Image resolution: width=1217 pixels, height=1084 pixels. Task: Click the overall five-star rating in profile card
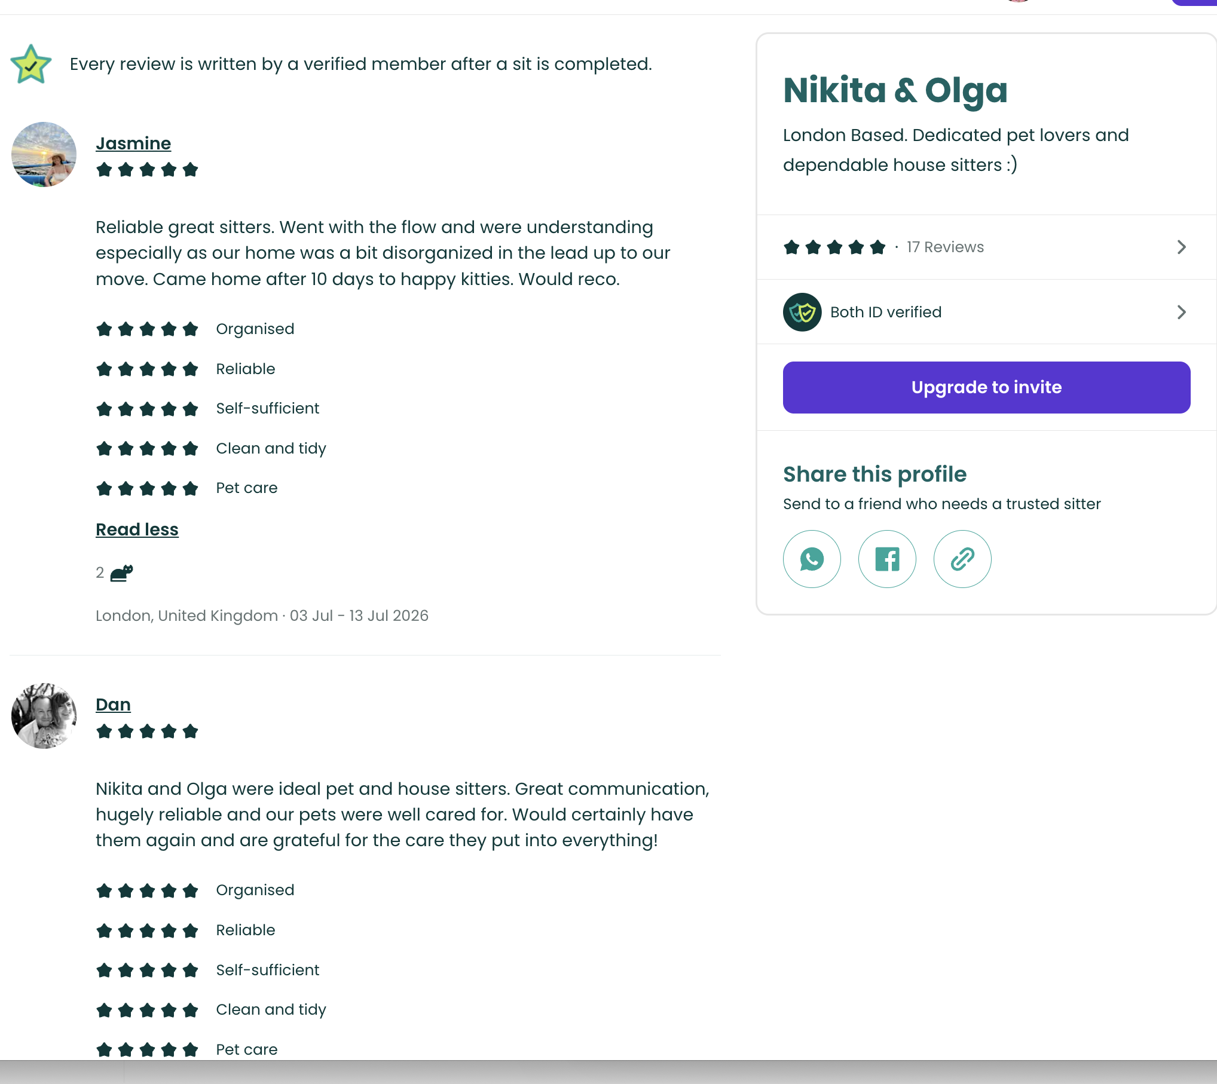(834, 247)
